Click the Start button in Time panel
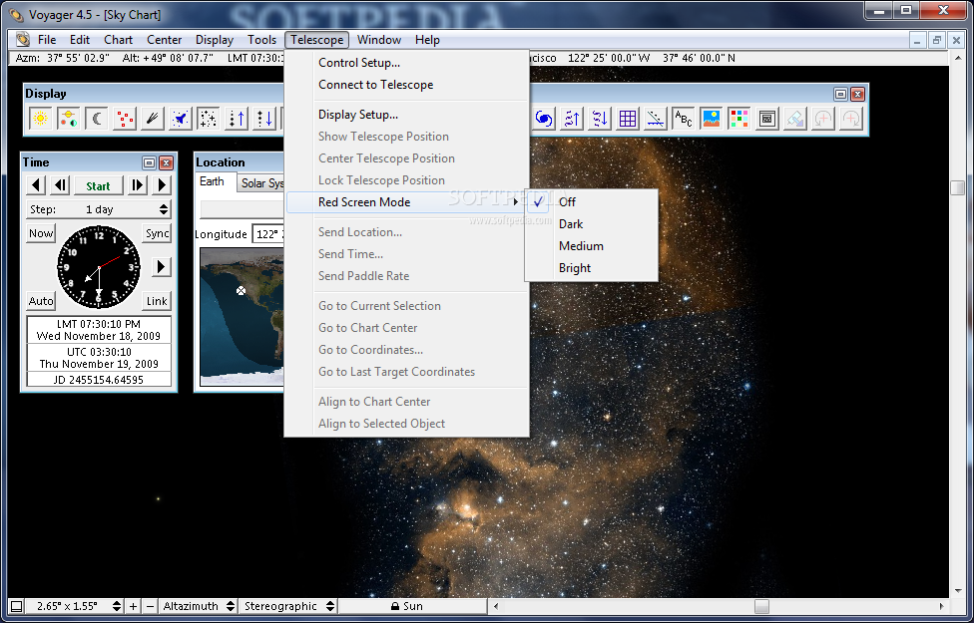 (x=98, y=185)
